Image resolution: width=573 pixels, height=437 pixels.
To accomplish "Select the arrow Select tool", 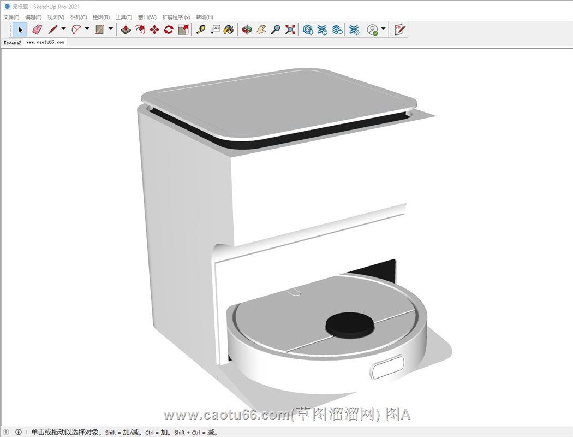I will (x=20, y=29).
